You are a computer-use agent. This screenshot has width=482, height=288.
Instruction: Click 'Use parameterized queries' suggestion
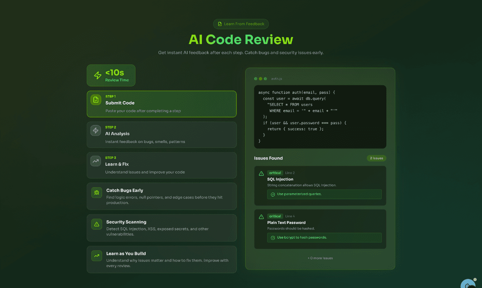click(324, 194)
